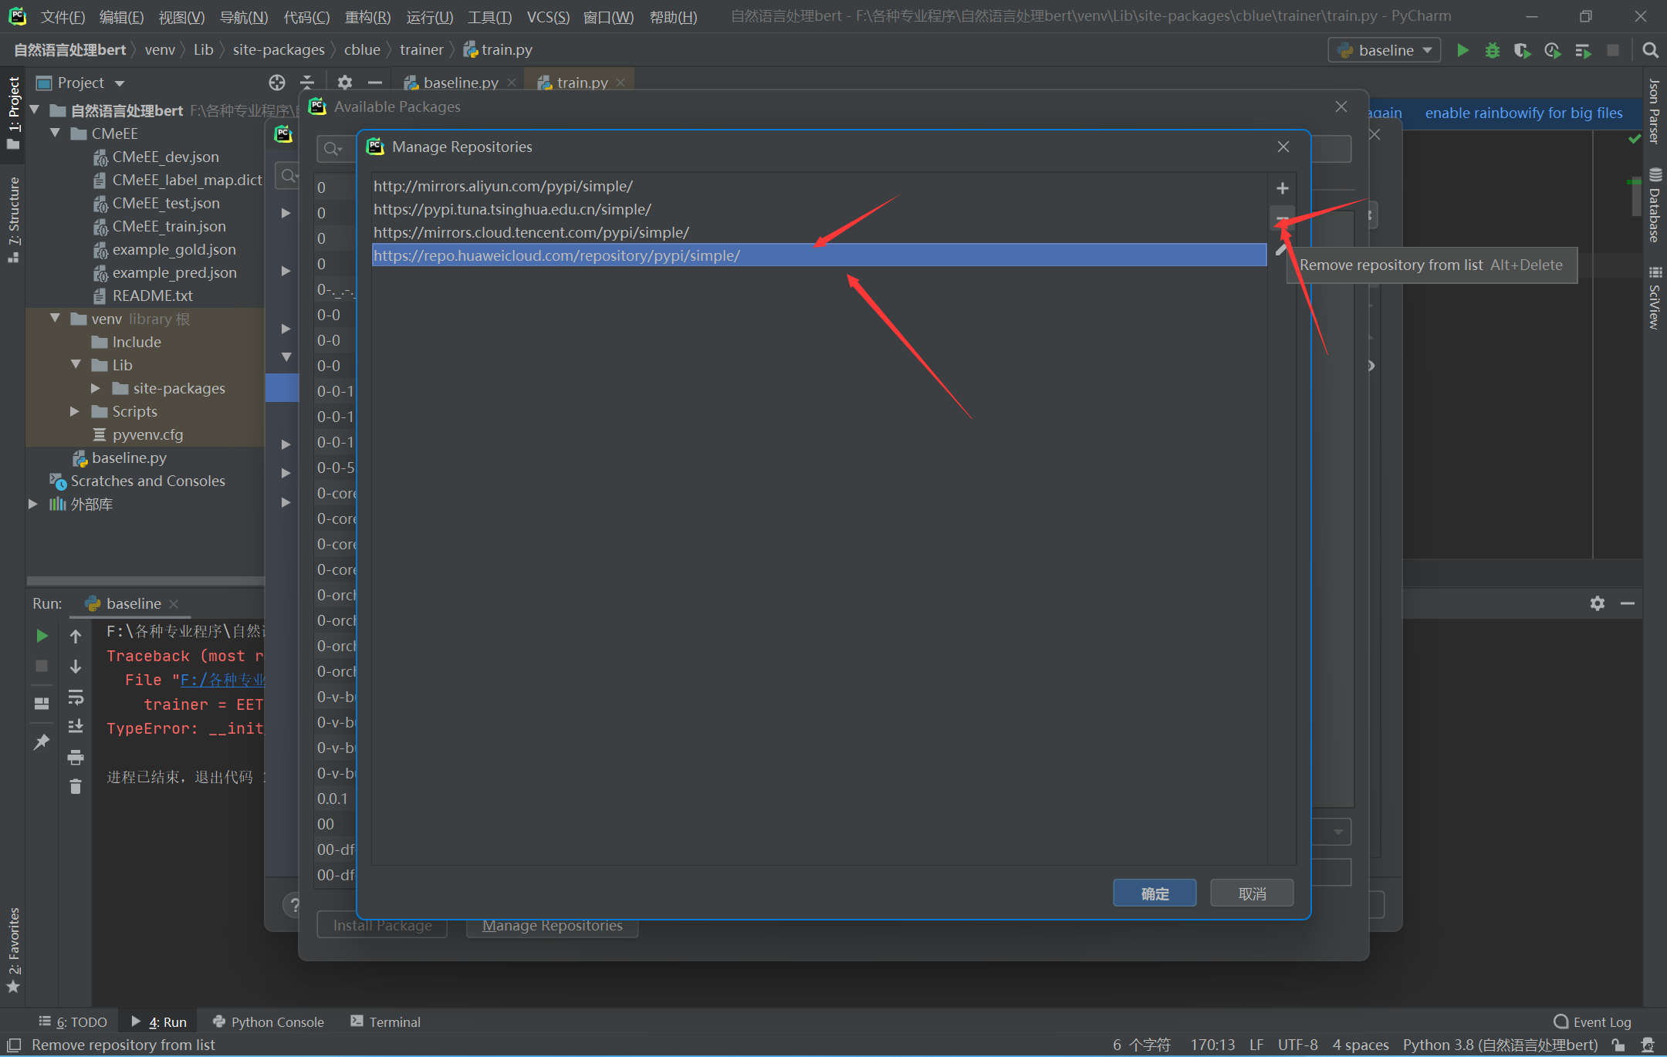
Task: Open Search Everywhere magnifier icon
Action: 1651,50
